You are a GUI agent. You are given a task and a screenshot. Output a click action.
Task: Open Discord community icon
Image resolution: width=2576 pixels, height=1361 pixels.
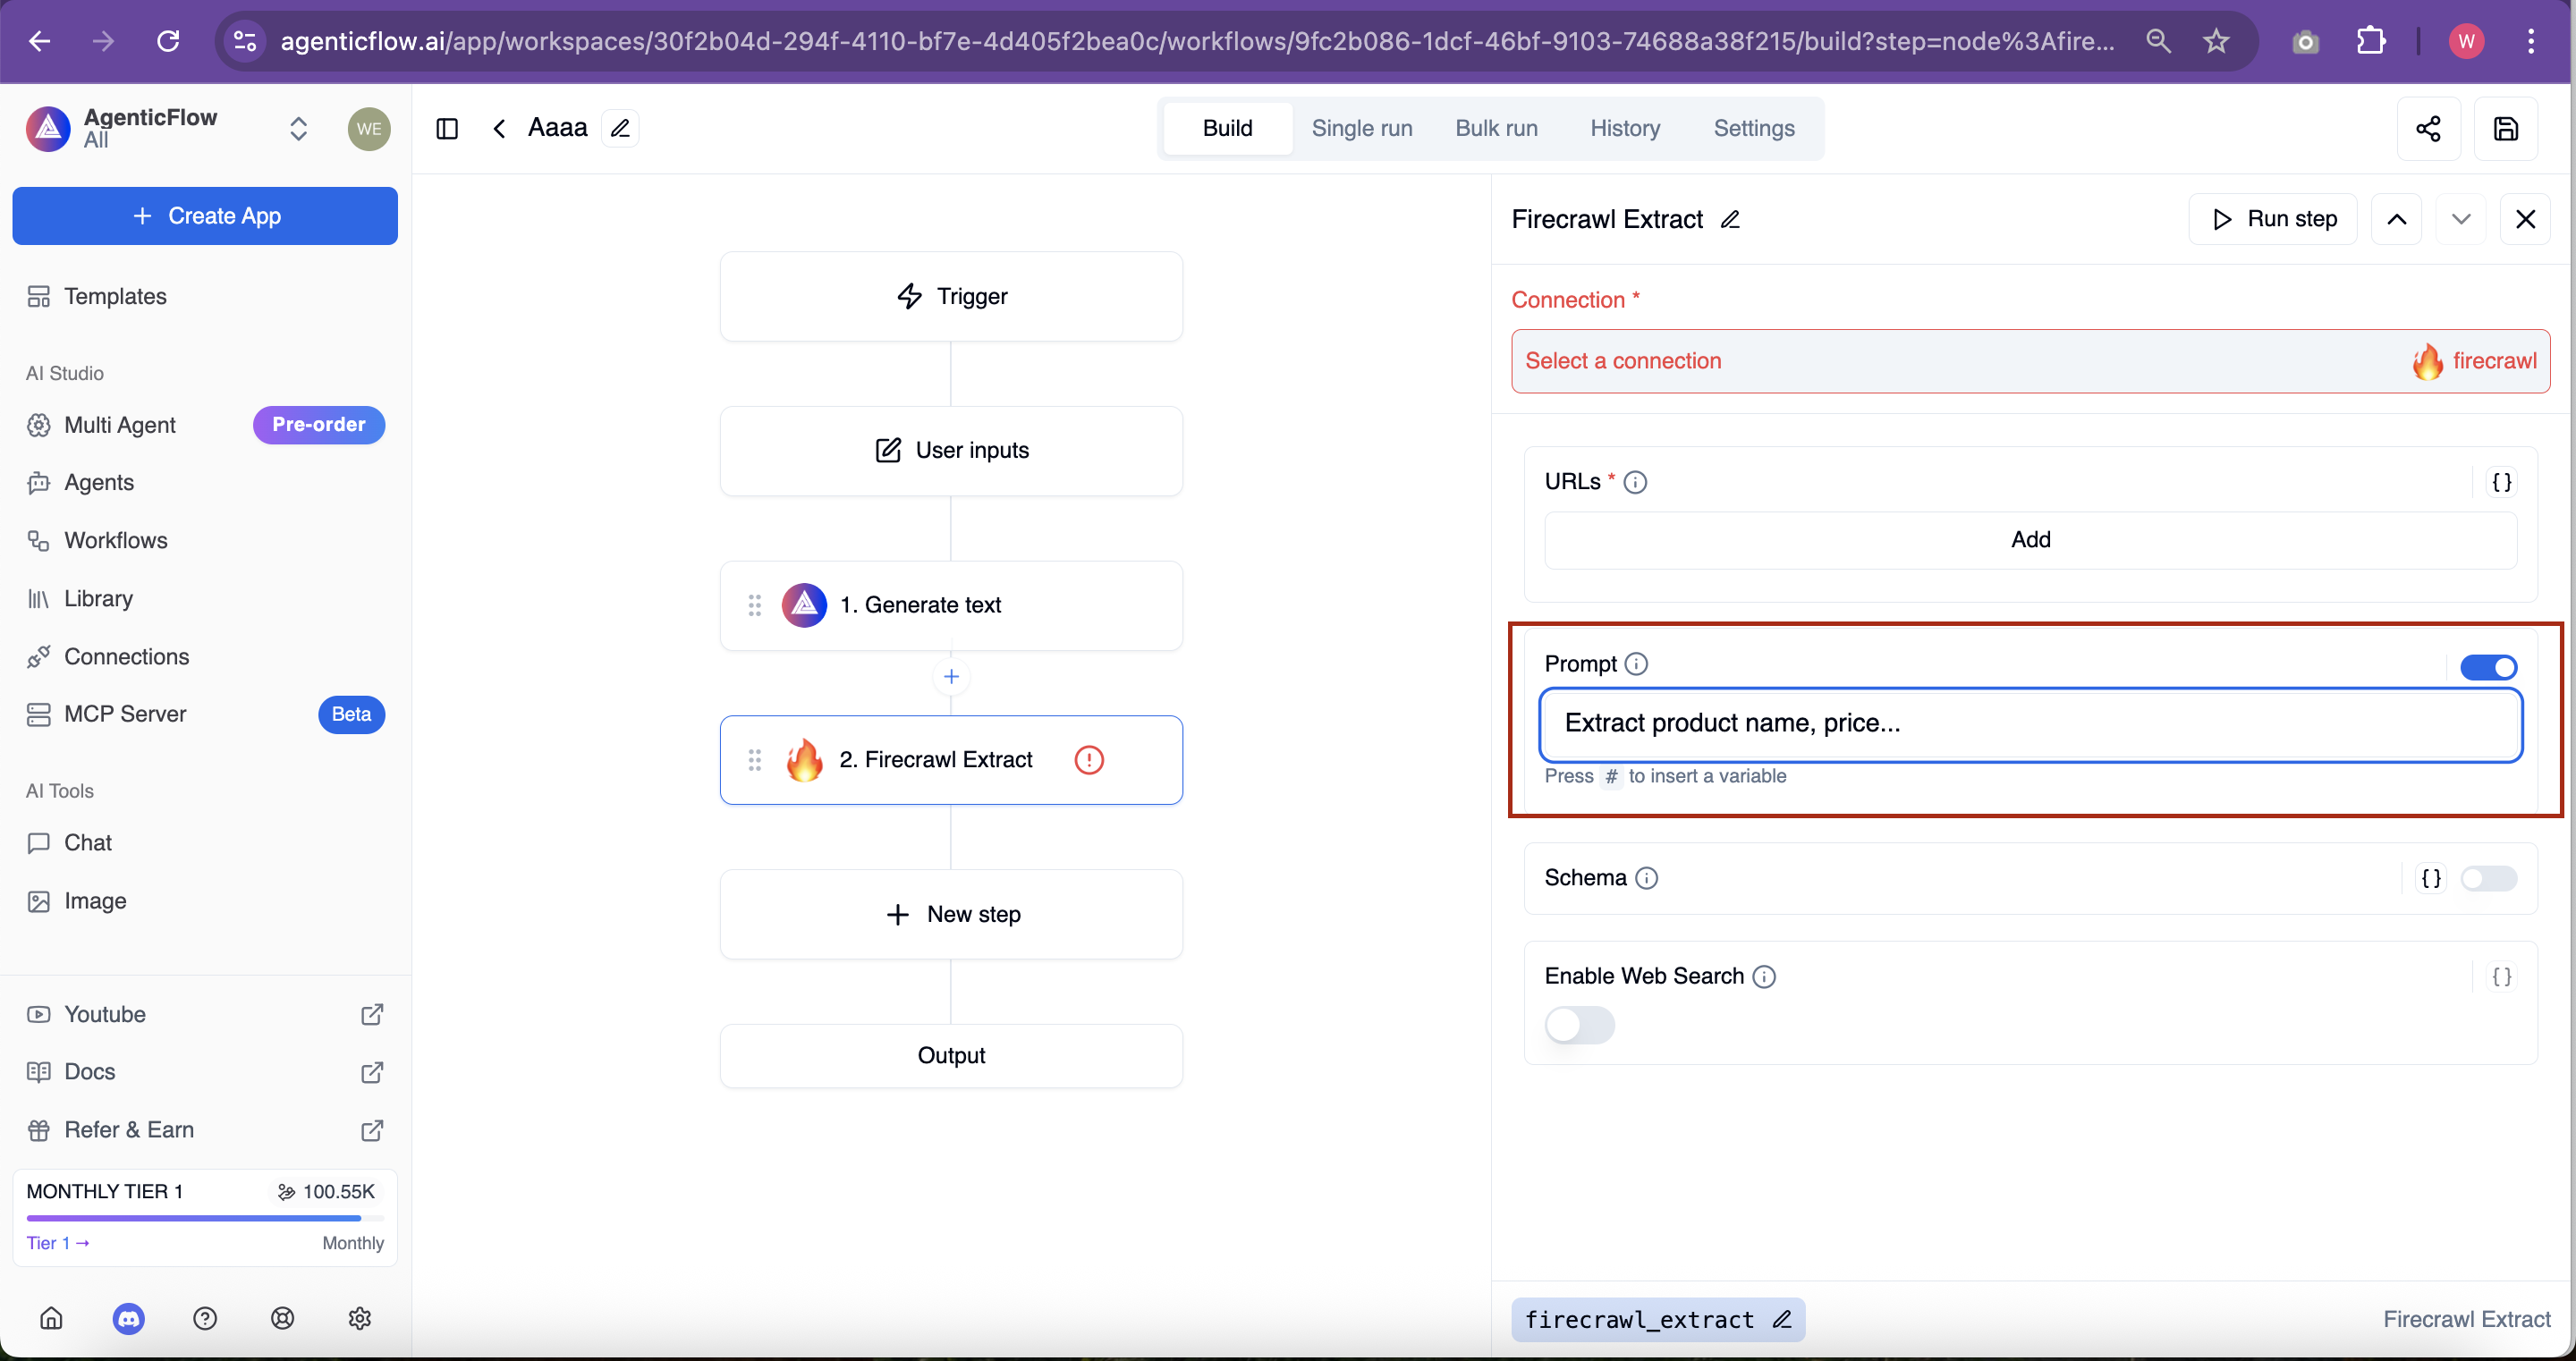point(128,1318)
